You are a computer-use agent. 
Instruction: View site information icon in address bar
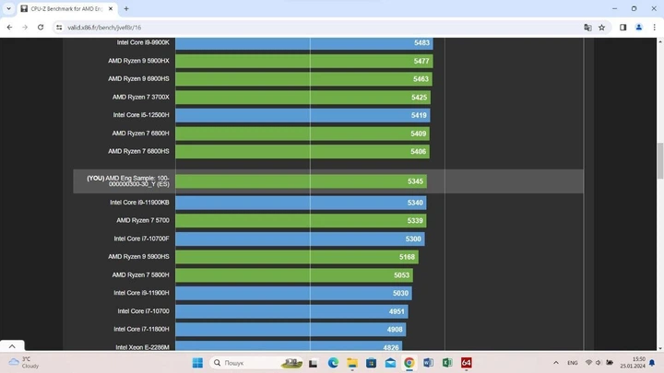[59, 28]
